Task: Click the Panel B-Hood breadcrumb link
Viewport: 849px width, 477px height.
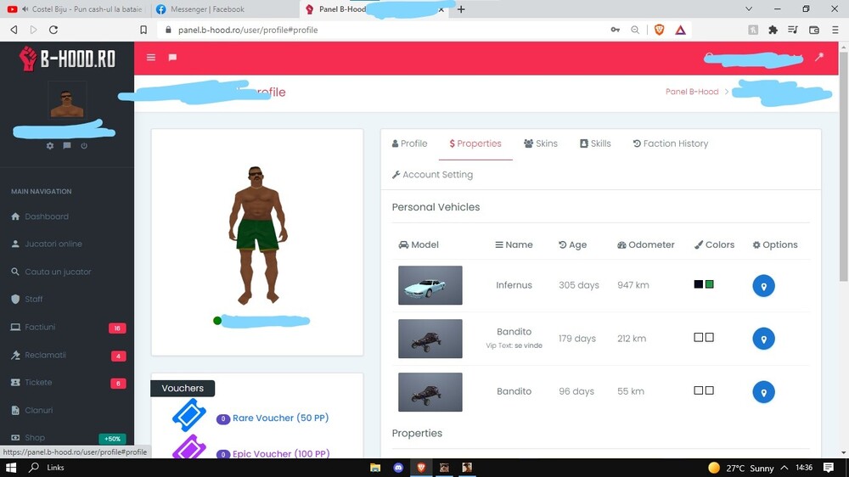Action: click(691, 92)
